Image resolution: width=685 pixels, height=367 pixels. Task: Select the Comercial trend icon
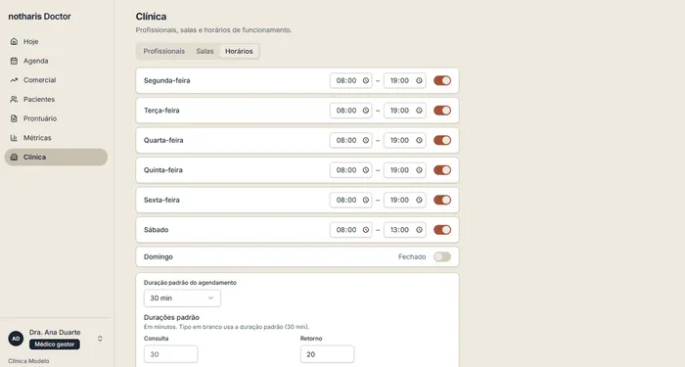click(x=14, y=80)
